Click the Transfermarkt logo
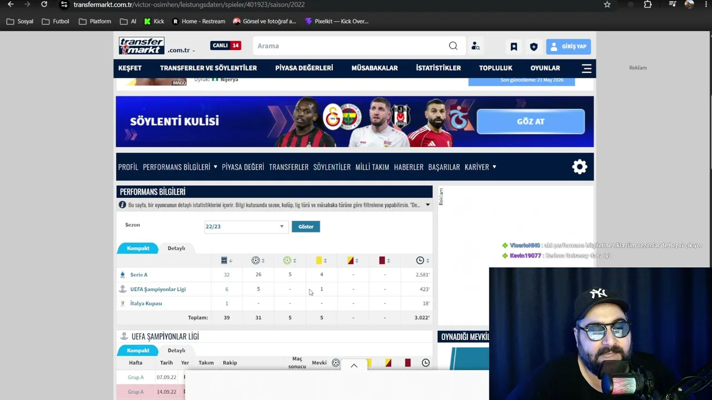Image resolution: width=712 pixels, height=400 pixels. click(x=141, y=46)
